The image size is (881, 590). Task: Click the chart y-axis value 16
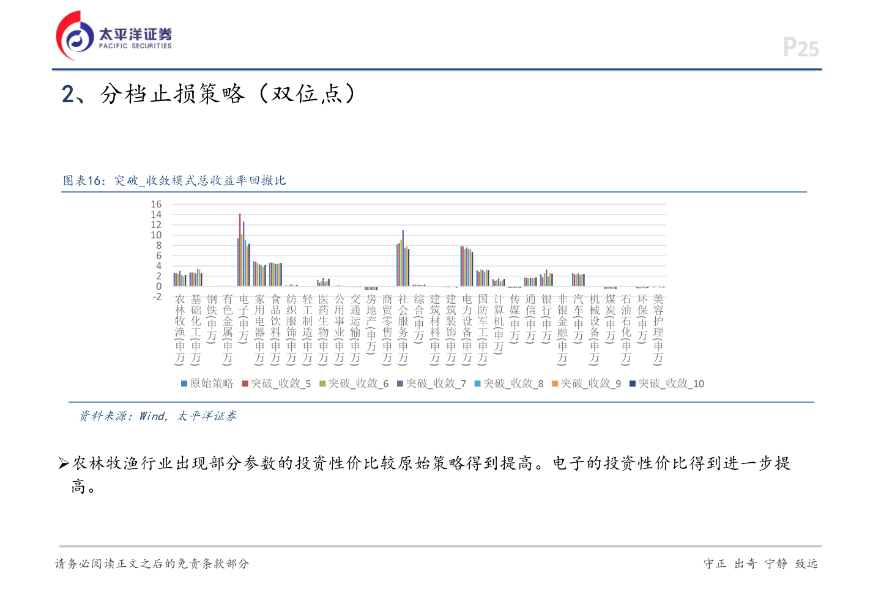coord(157,204)
